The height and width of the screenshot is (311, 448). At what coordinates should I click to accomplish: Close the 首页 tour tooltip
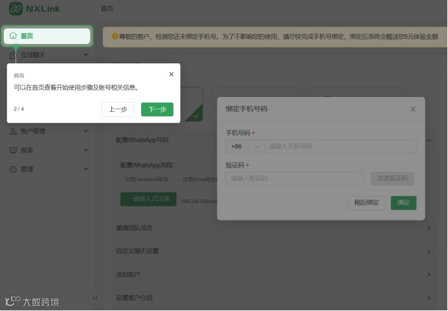tap(171, 74)
